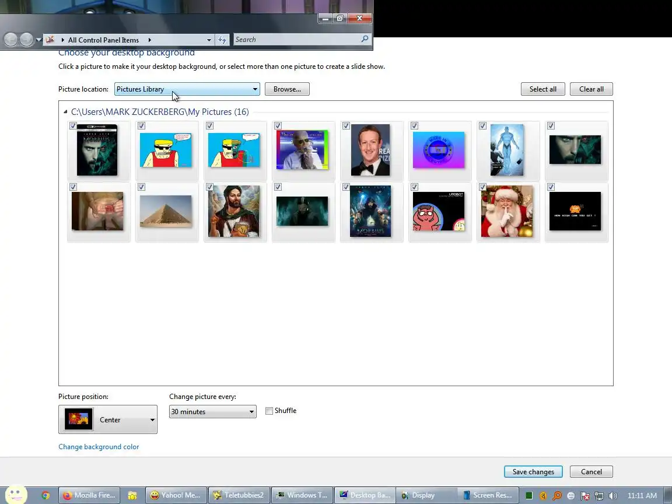Uncheck the blue glowing figure picture checkbox
This screenshot has height=504, width=672.
[x=482, y=125]
